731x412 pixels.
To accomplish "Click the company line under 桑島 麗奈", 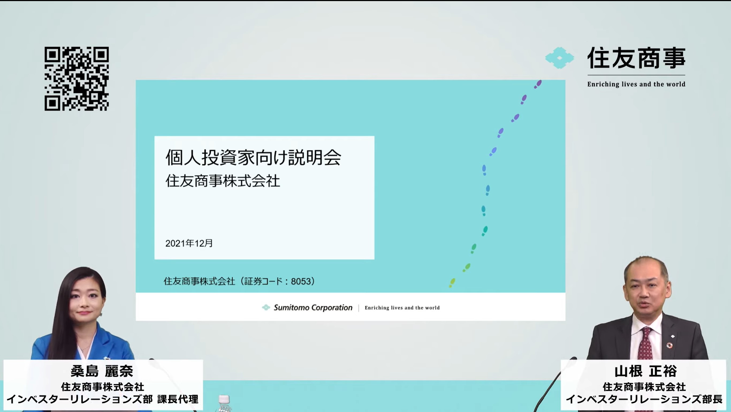I will (102, 387).
